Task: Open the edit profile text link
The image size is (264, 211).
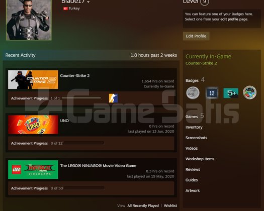Action: [x=229, y=19]
